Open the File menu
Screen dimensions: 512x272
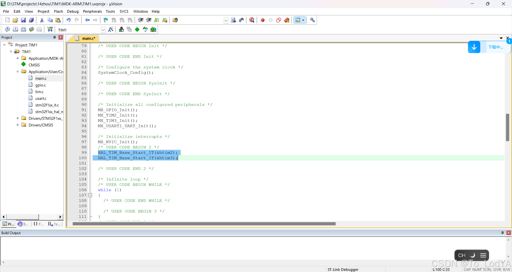(x=6, y=11)
